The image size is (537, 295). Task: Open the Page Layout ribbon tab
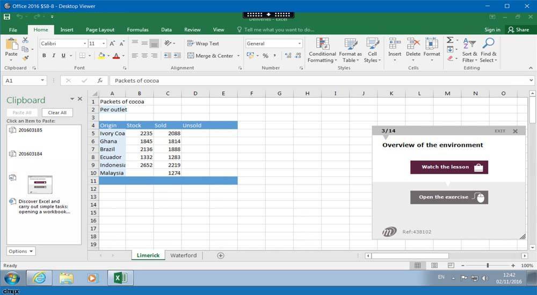(100, 30)
